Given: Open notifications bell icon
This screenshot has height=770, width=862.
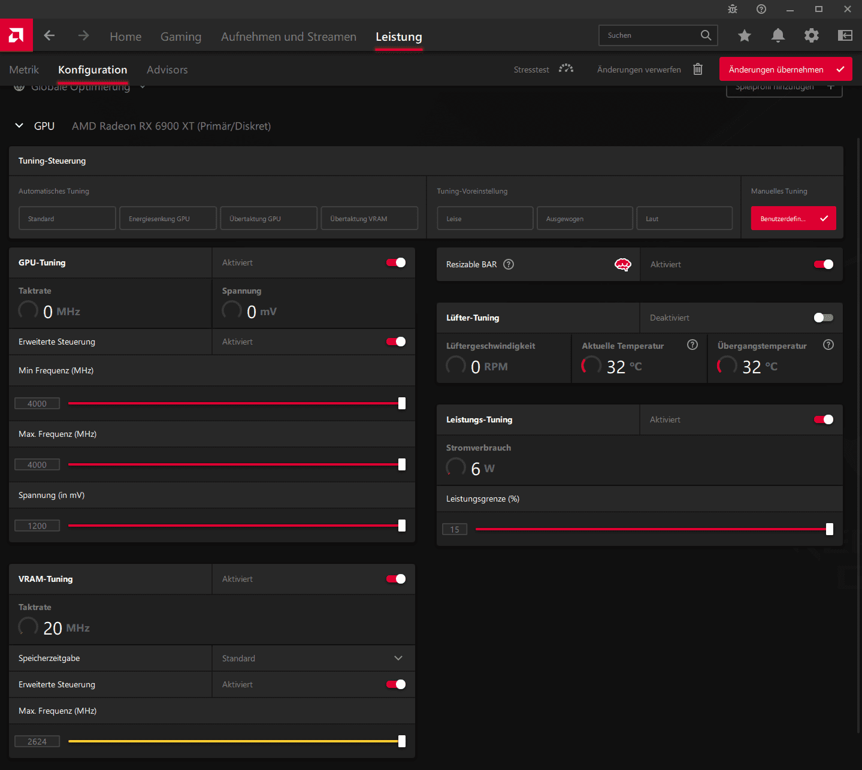Looking at the screenshot, I should tap(778, 36).
